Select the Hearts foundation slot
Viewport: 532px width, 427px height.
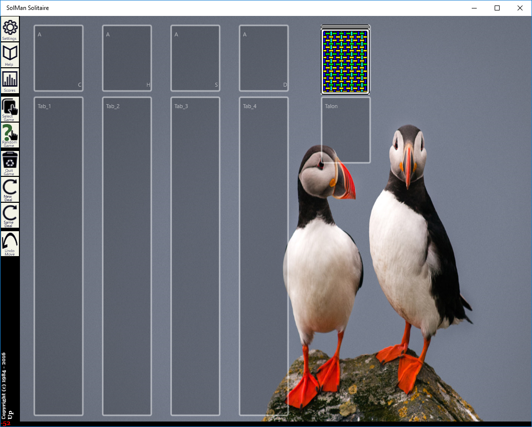point(127,58)
